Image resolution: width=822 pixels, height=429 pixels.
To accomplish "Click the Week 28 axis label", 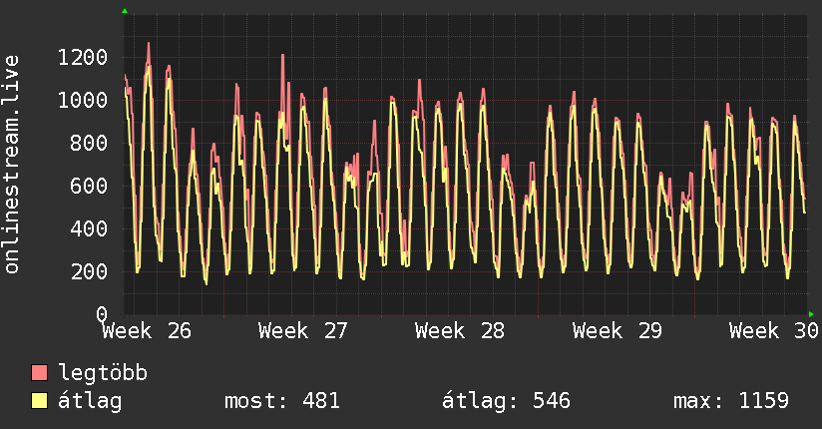I will pos(460,331).
